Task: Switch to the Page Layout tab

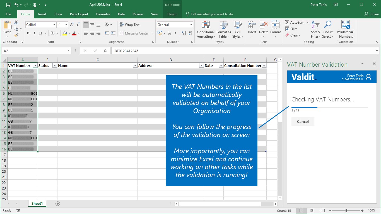Action: click(79, 14)
